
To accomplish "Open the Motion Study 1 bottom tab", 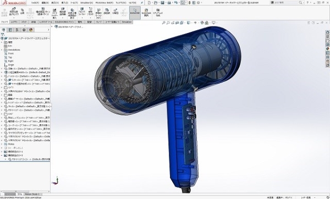I will pos(32,194).
